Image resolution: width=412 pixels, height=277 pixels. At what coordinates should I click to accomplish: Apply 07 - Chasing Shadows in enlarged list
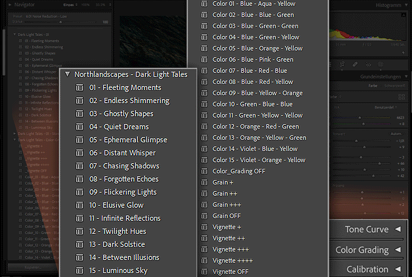coord(124,166)
